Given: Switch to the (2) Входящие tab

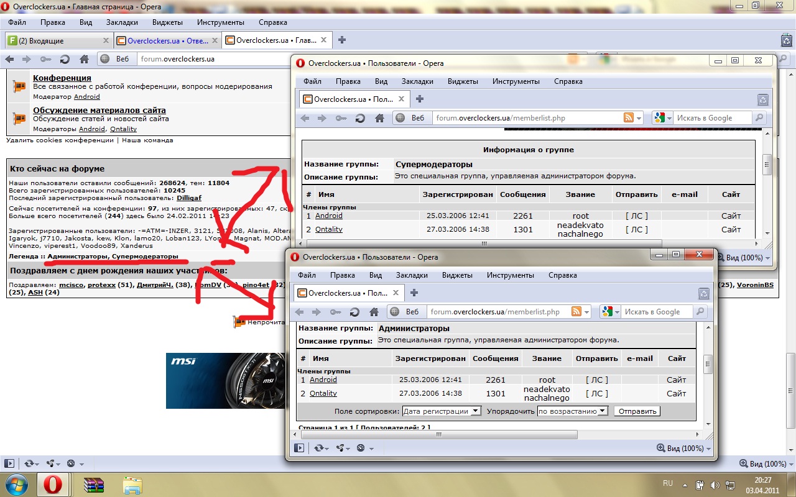Looking at the screenshot, I should pyautogui.click(x=59, y=40).
